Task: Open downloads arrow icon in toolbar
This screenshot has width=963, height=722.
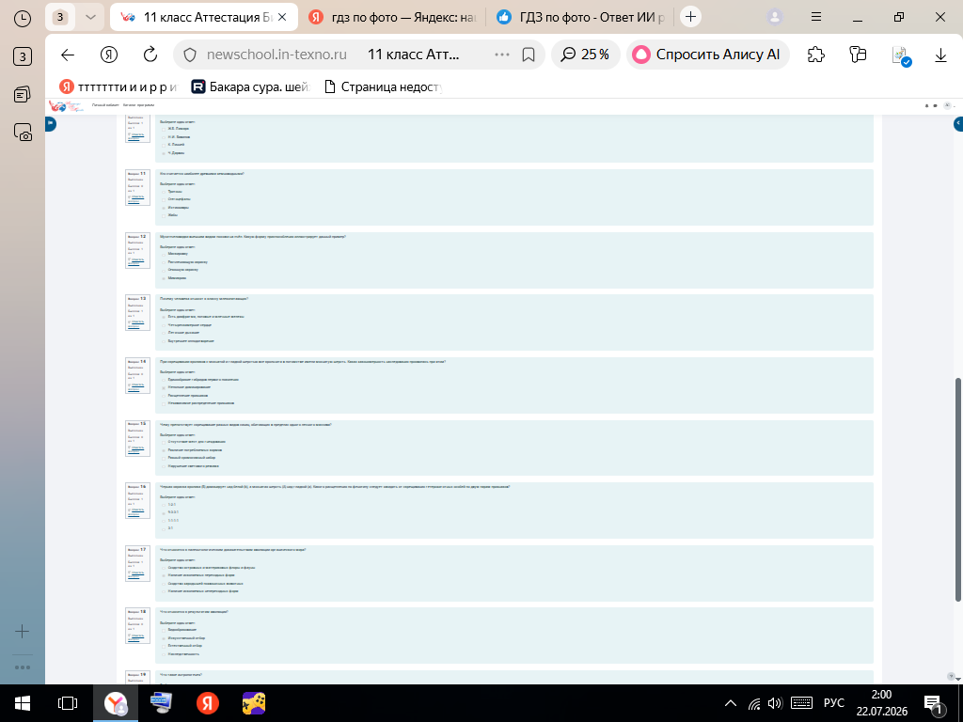Action: 940,55
